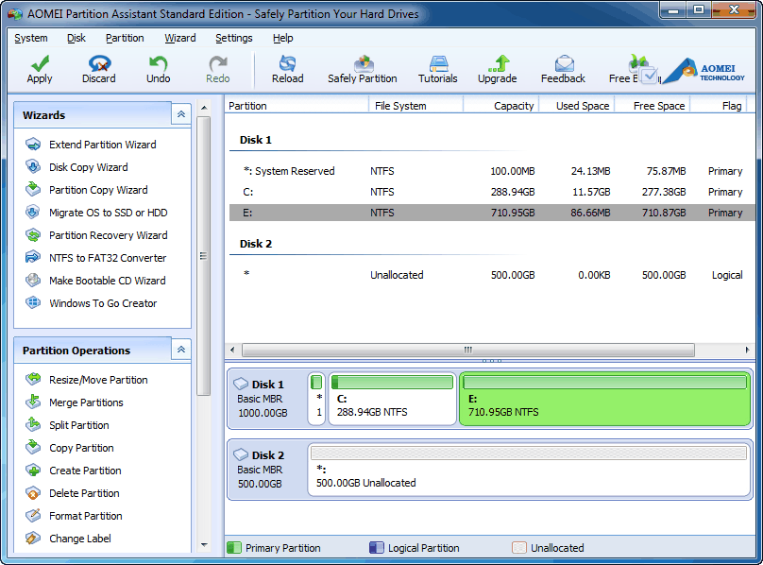This screenshot has height=565, width=763.
Task: Click the Primary Partition legend swatch
Action: click(231, 547)
